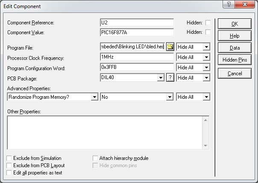Viewport: 258px width, 183px height.
Task: Enable Edit all properties as text
Action: coord(9,173)
